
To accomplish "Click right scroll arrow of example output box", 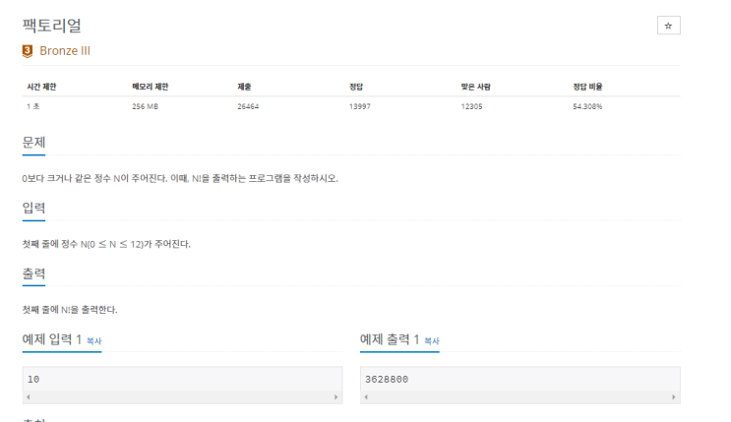I will (x=674, y=397).
